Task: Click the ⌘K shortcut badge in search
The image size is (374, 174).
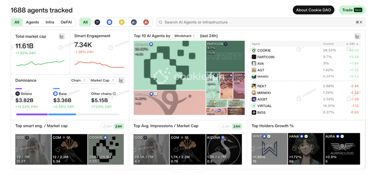Action: [x=359, y=22]
